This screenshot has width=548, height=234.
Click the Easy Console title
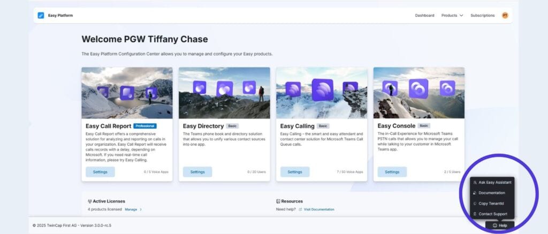[x=397, y=126]
